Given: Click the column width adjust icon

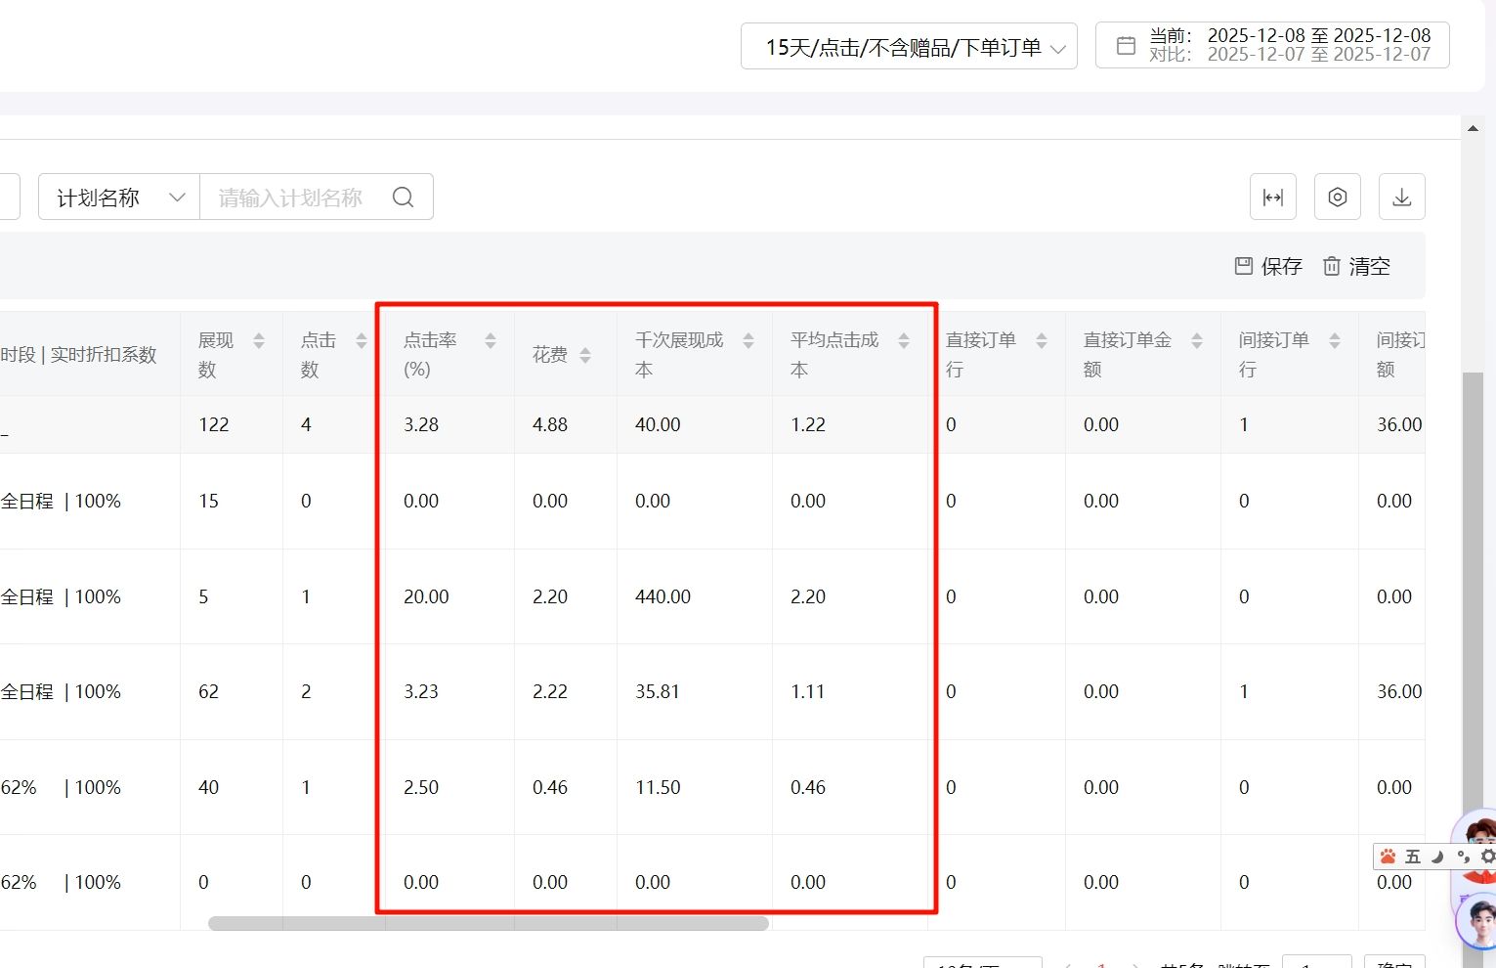Looking at the screenshot, I should [1272, 198].
